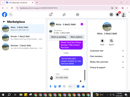Expand Privacy & support section
The image size is (130, 97).
[x=107, y=67]
